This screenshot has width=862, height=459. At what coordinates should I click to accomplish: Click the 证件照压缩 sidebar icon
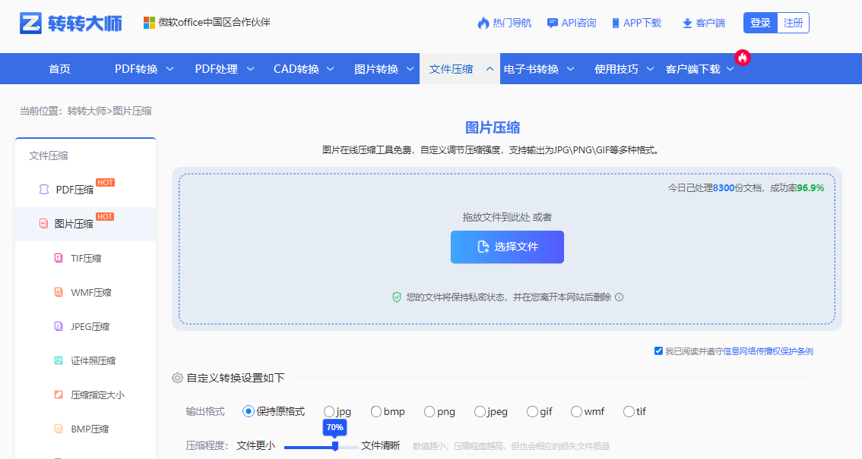(x=59, y=360)
